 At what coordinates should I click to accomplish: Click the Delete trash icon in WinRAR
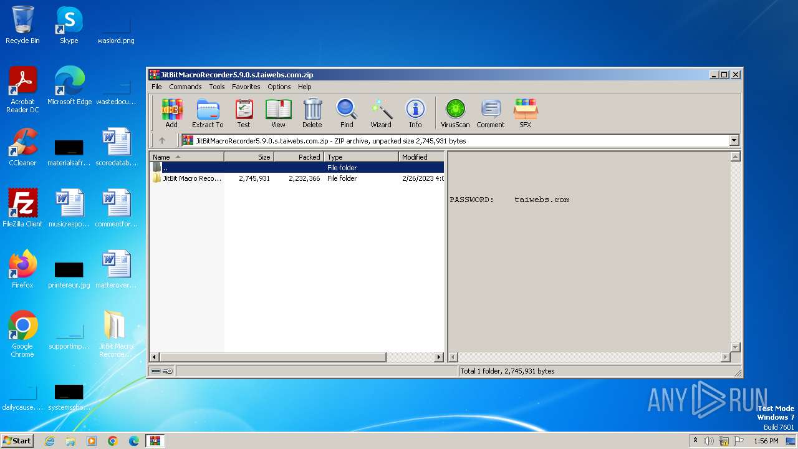pos(312,113)
